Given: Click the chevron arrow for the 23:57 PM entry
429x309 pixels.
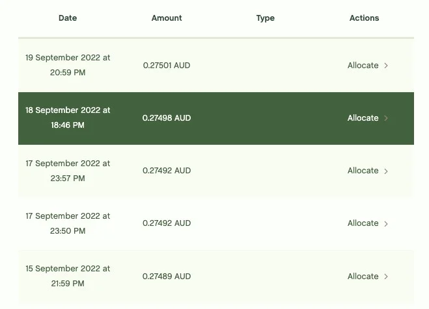Looking at the screenshot, I should pyautogui.click(x=386, y=171).
